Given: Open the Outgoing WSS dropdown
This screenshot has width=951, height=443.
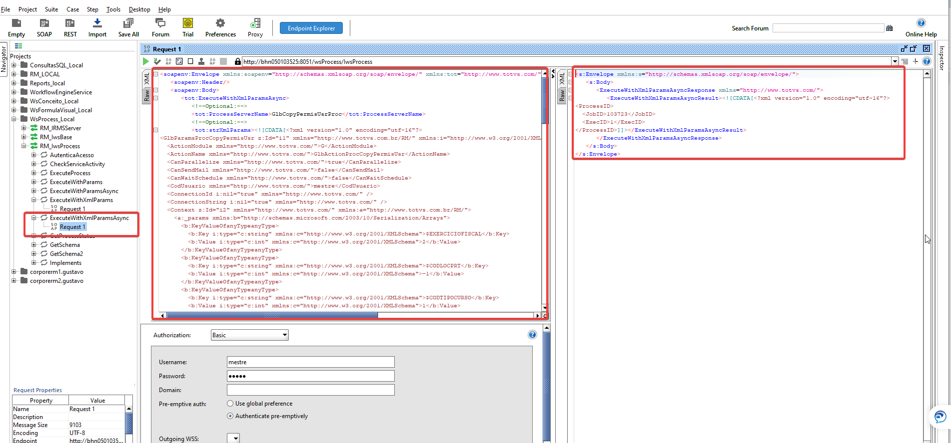Looking at the screenshot, I should (233, 439).
